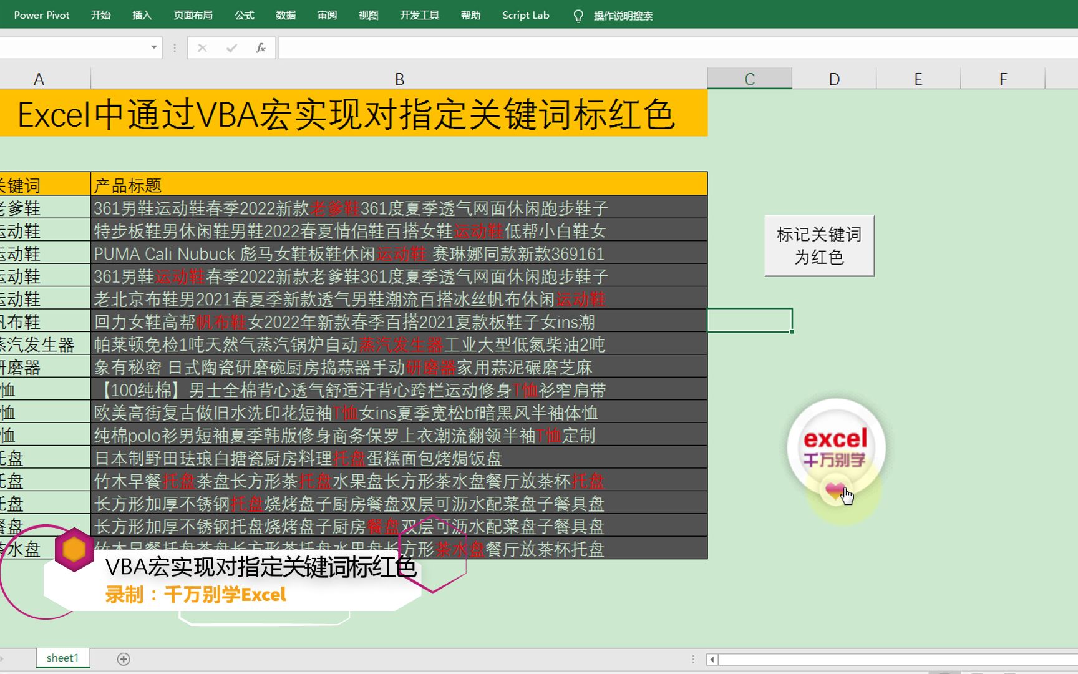The image size is (1078, 674).
Task: Click the lightbulb Tell Me icon
Action: (x=578, y=16)
